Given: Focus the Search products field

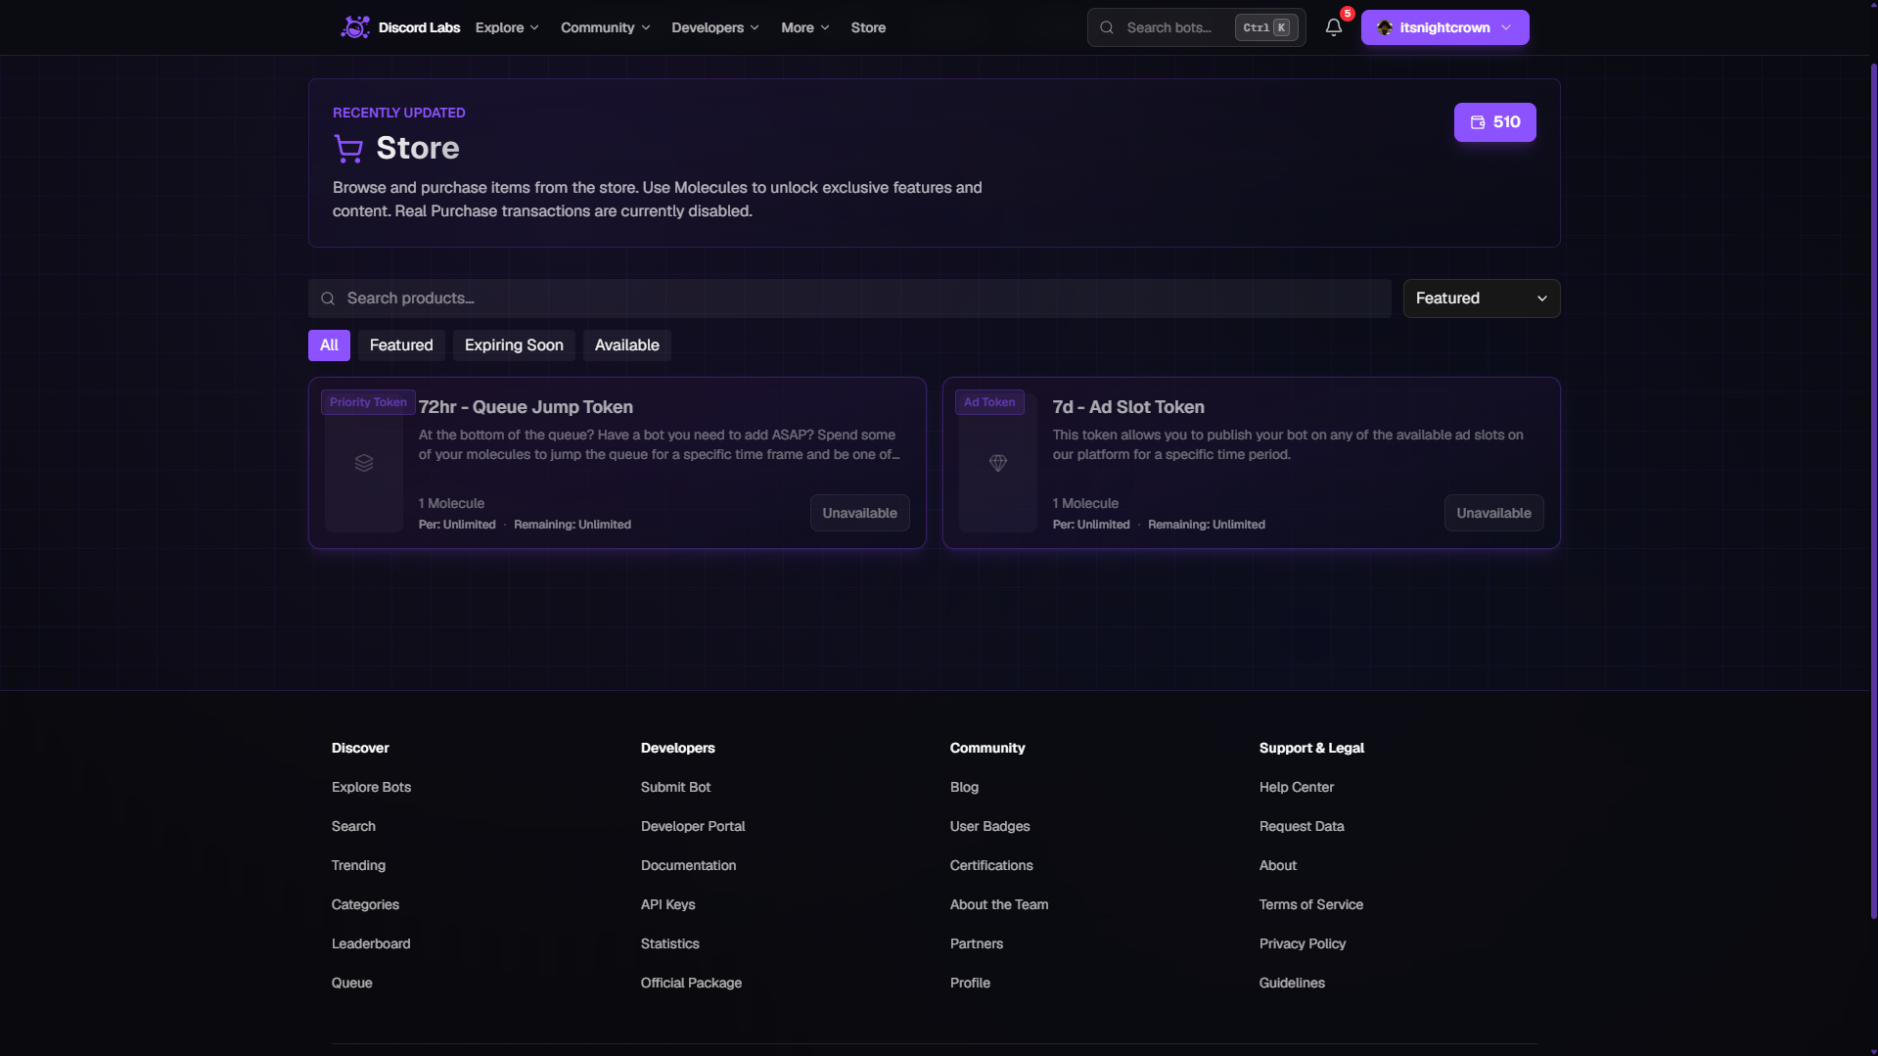Looking at the screenshot, I should click(849, 298).
